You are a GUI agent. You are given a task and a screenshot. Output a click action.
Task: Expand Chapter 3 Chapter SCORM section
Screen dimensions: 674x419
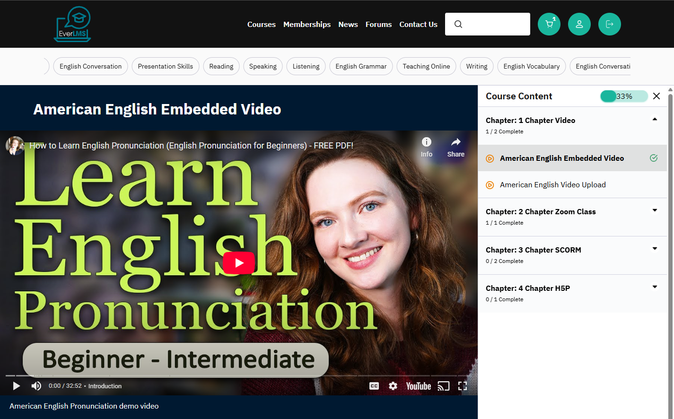[x=655, y=249]
